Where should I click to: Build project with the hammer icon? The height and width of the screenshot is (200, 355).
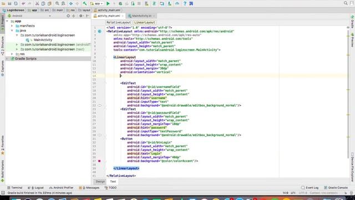[85, 3]
